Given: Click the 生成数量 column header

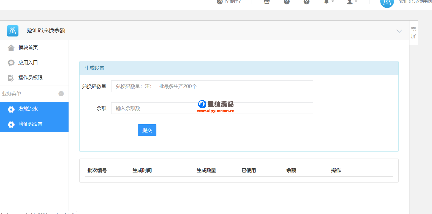Looking at the screenshot, I should point(206,170).
